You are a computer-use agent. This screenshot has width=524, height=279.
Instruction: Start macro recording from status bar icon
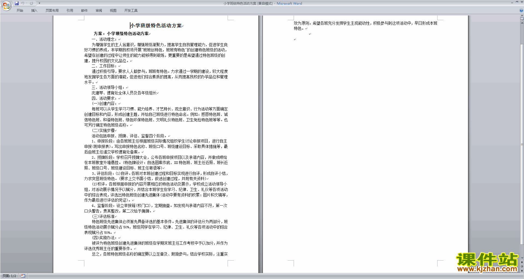(23, 276)
